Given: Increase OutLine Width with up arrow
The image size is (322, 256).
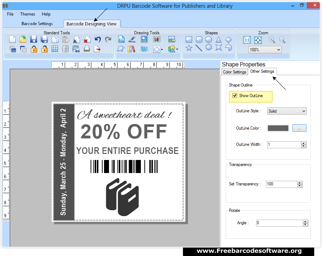Looking at the screenshot, I should tap(304, 143).
